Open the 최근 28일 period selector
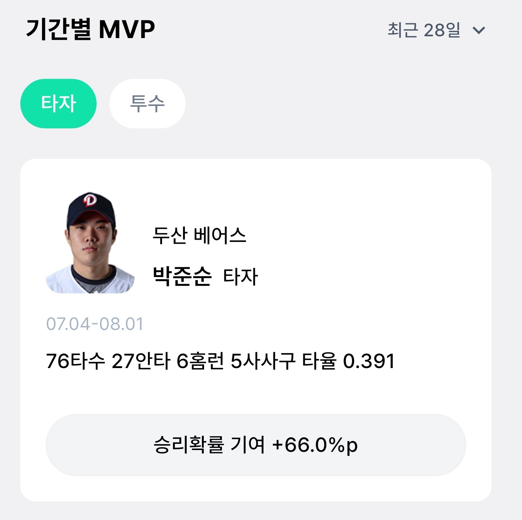 tap(436, 30)
